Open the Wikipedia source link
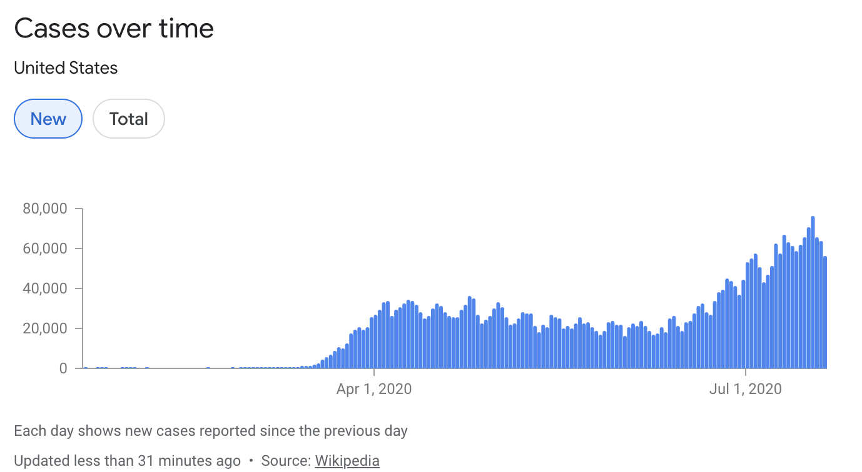 [347, 461]
